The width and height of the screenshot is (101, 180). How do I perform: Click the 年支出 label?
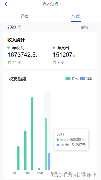click(63, 48)
